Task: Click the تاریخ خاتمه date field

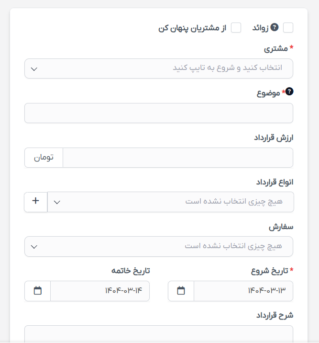Action: point(100,291)
